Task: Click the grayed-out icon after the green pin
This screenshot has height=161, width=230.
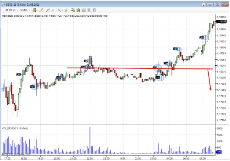Action: pos(53,10)
